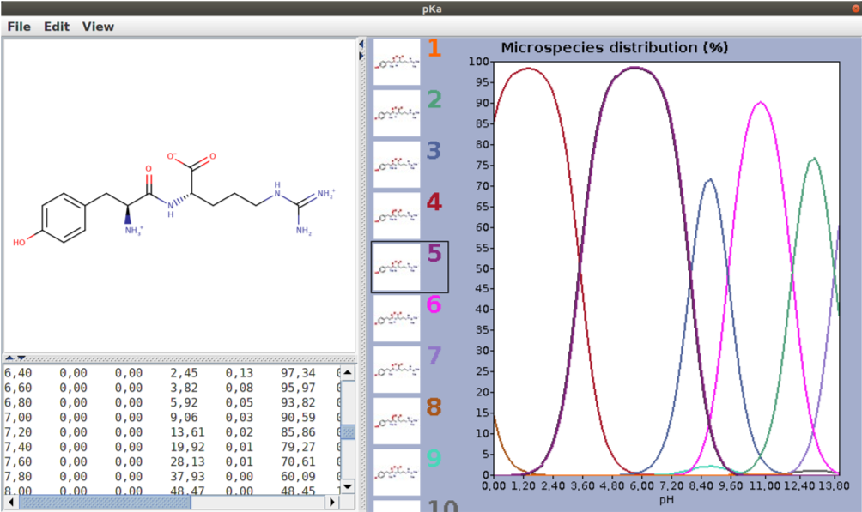
Task: Select microspecies 7 thumbnail
Action: 397,369
